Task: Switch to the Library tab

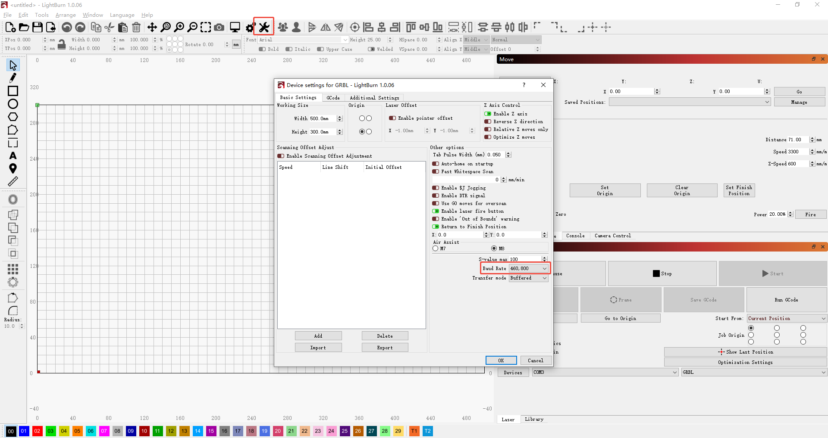Action: (x=534, y=419)
